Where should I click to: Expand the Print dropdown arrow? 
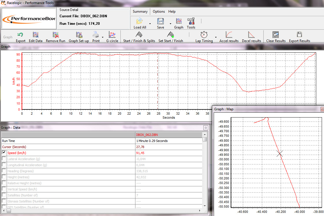coord(103,37)
